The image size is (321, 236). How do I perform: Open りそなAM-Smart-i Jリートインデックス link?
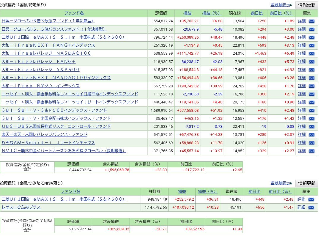48,142
